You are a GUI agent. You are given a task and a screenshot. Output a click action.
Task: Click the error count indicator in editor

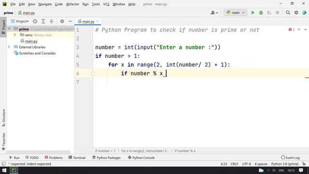pyautogui.click(x=292, y=29)
